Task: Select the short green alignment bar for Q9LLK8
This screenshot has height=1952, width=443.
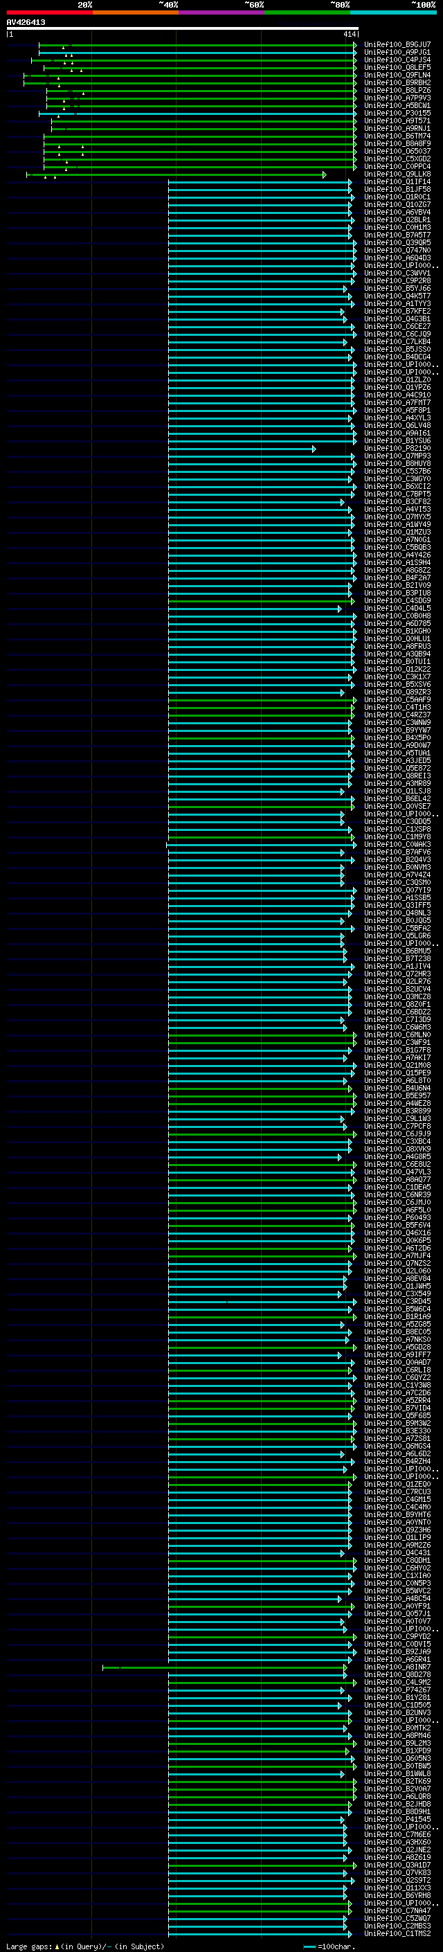Action: click(x=177, y=175)
